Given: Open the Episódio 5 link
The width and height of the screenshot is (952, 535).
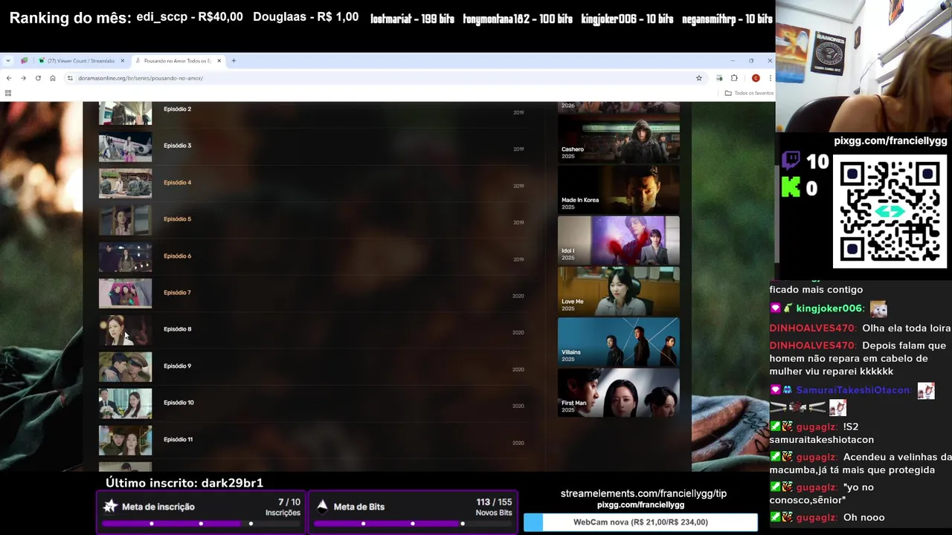Looking at the screenshot, I should click(x=177, y=219).
